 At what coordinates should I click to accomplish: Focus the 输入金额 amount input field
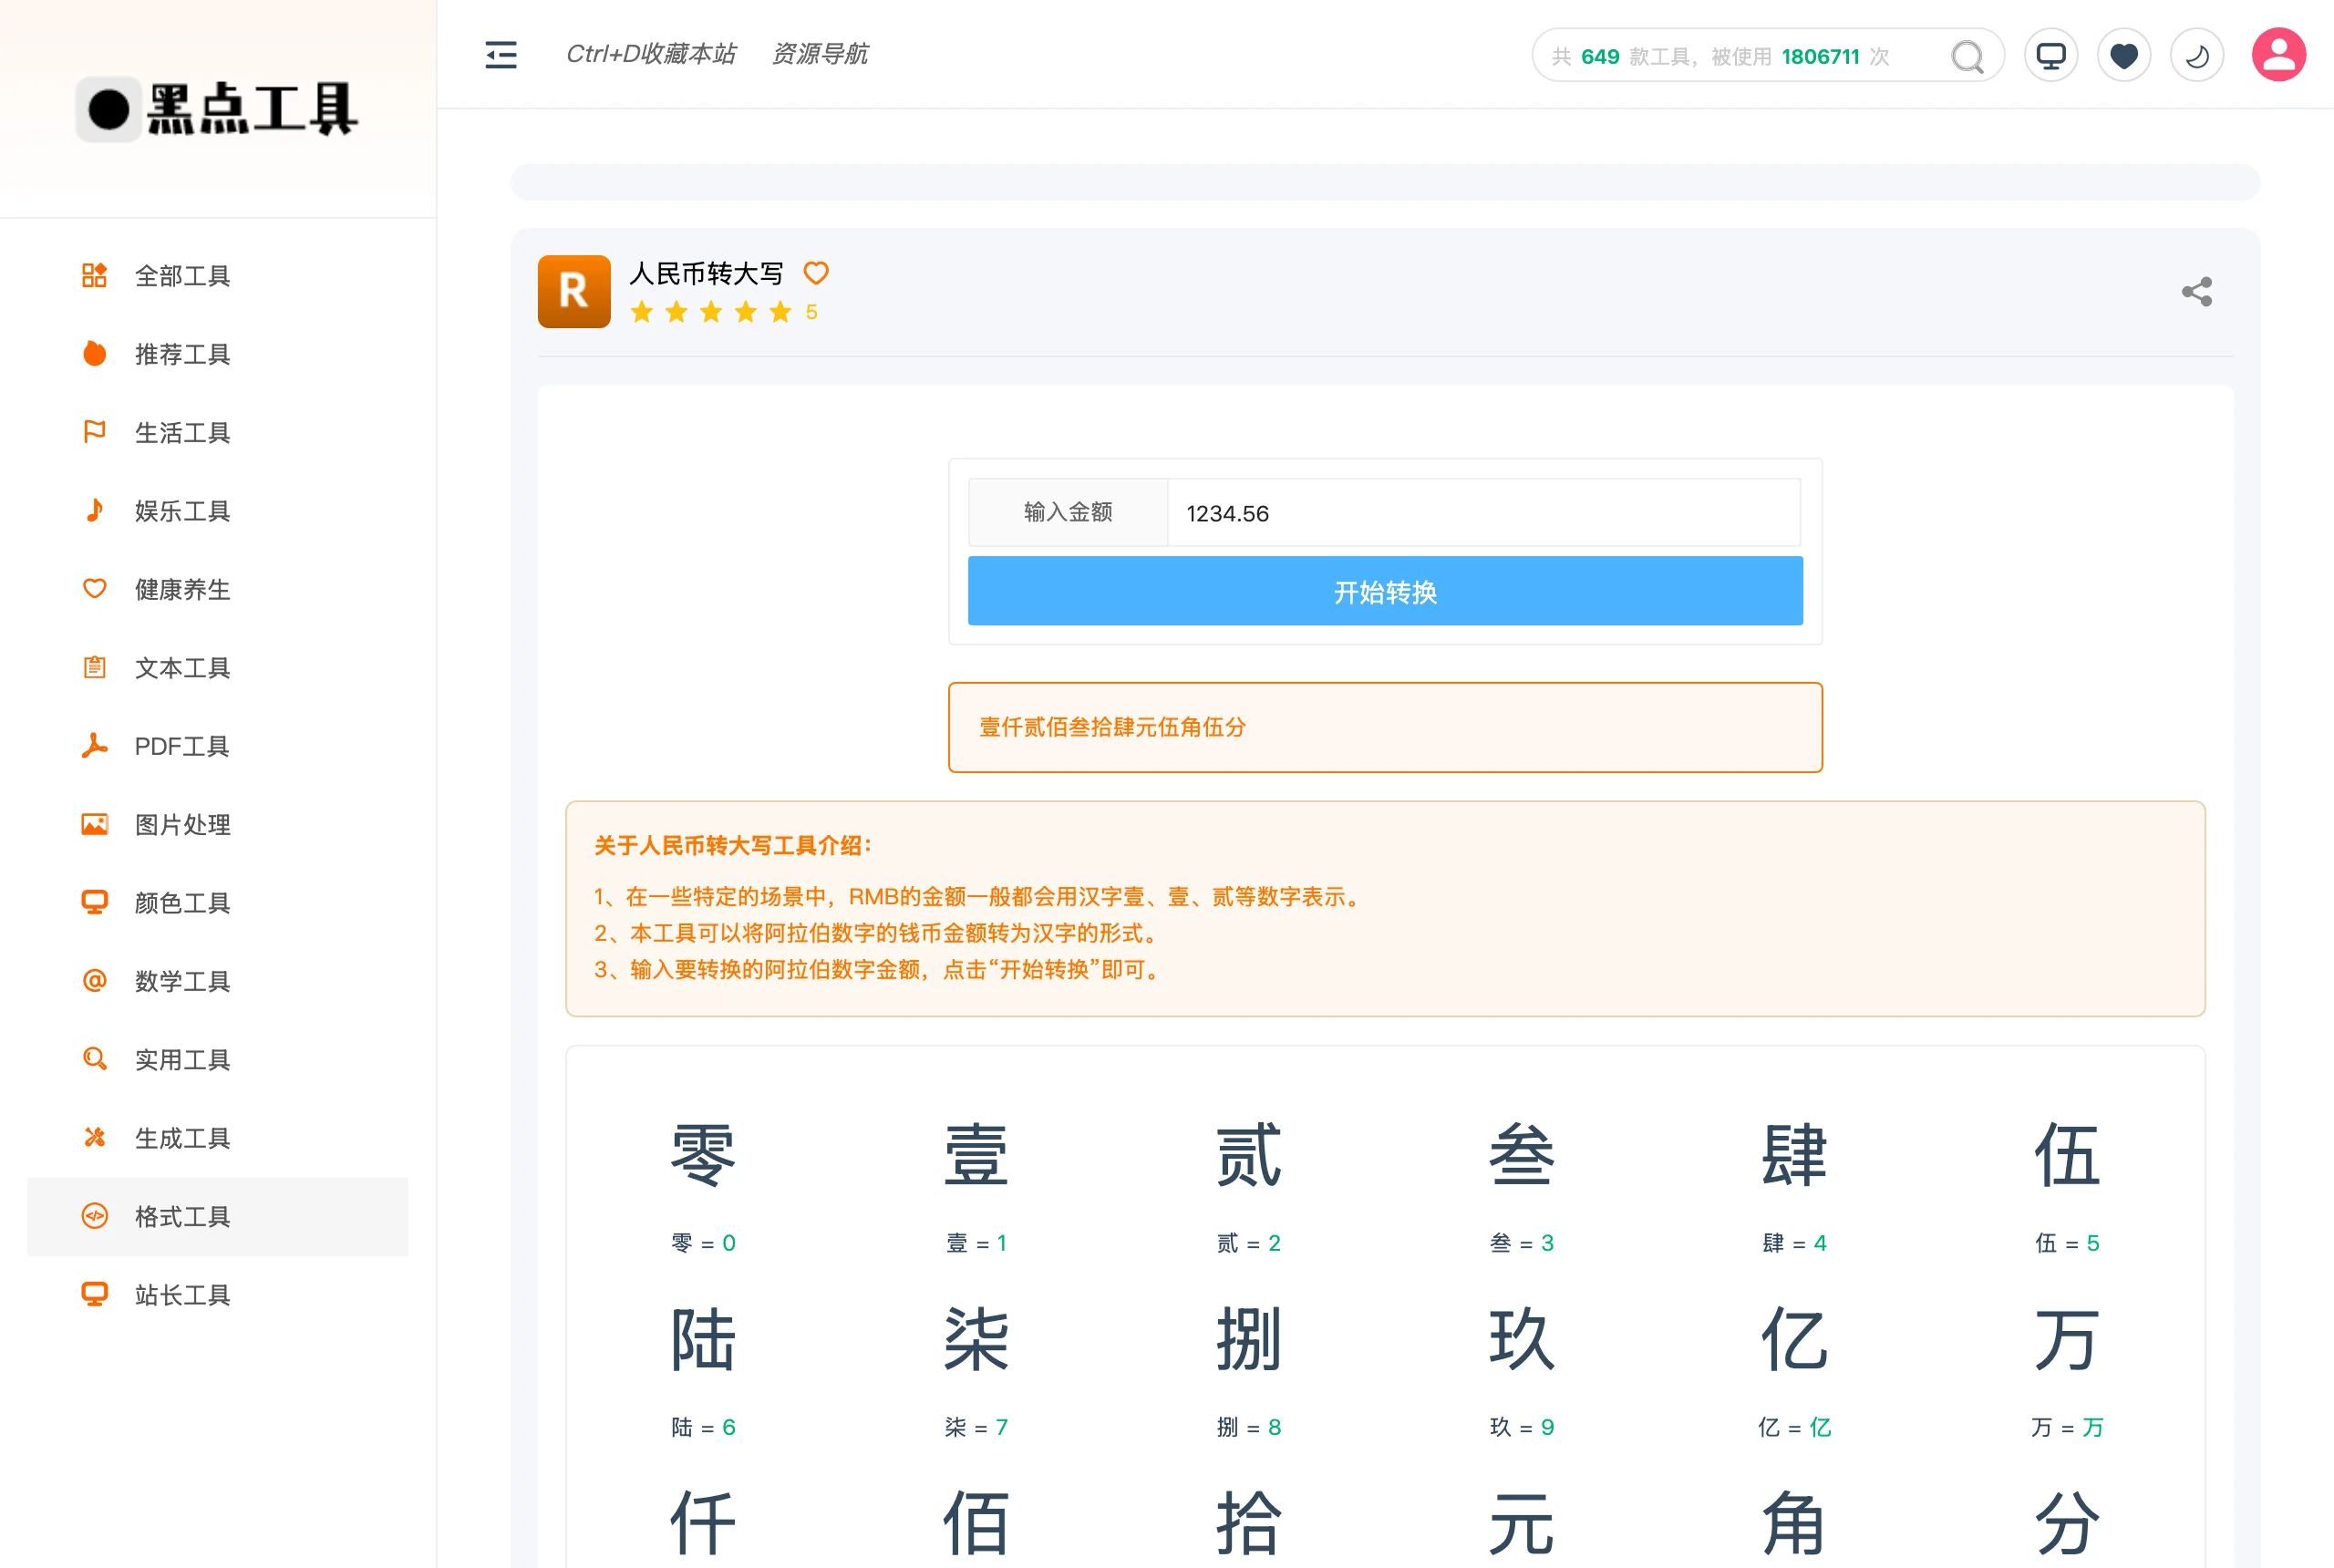[x=1484, y=513]
